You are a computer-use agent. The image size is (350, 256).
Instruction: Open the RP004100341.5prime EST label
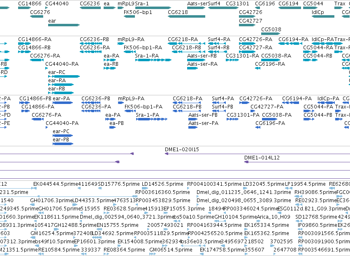click(214, 184)
